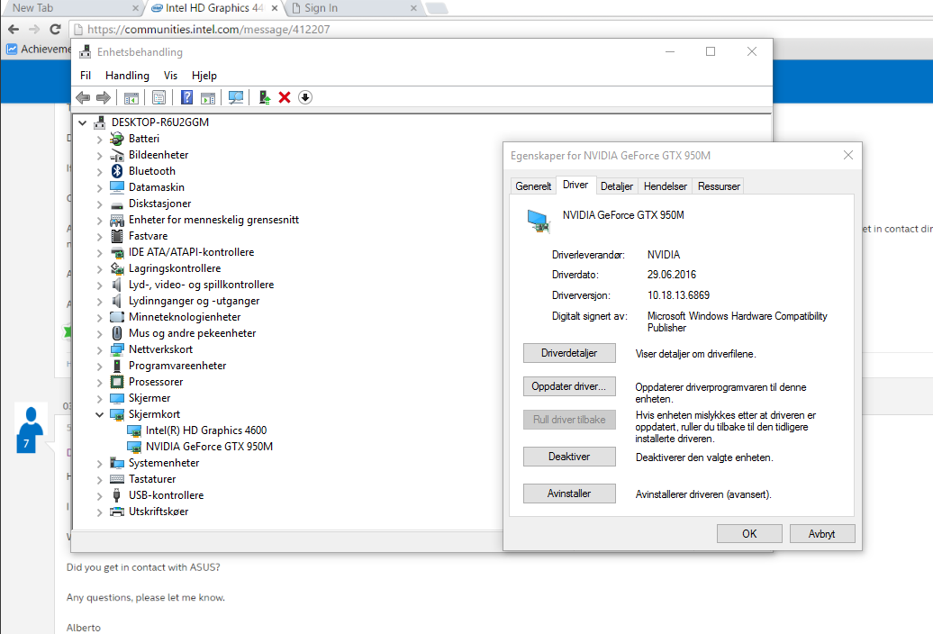Expand the Lagringskontrollere node
This screenshot has height=634, width=933.
tap(99, 269)
